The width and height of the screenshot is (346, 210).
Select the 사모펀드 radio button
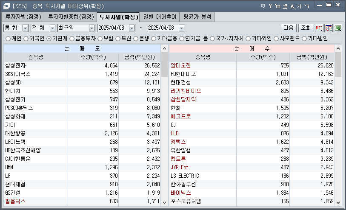coord(276,39)
